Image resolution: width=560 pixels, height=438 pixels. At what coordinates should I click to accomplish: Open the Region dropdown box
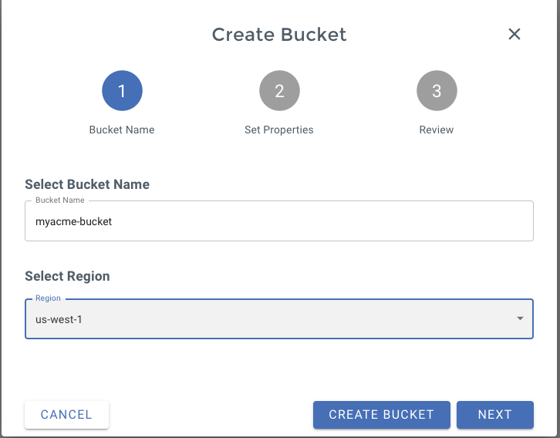coord(278,318)
